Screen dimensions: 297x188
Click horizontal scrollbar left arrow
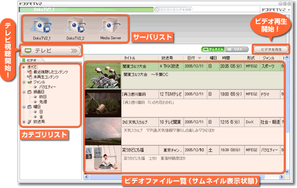[87, 177]
